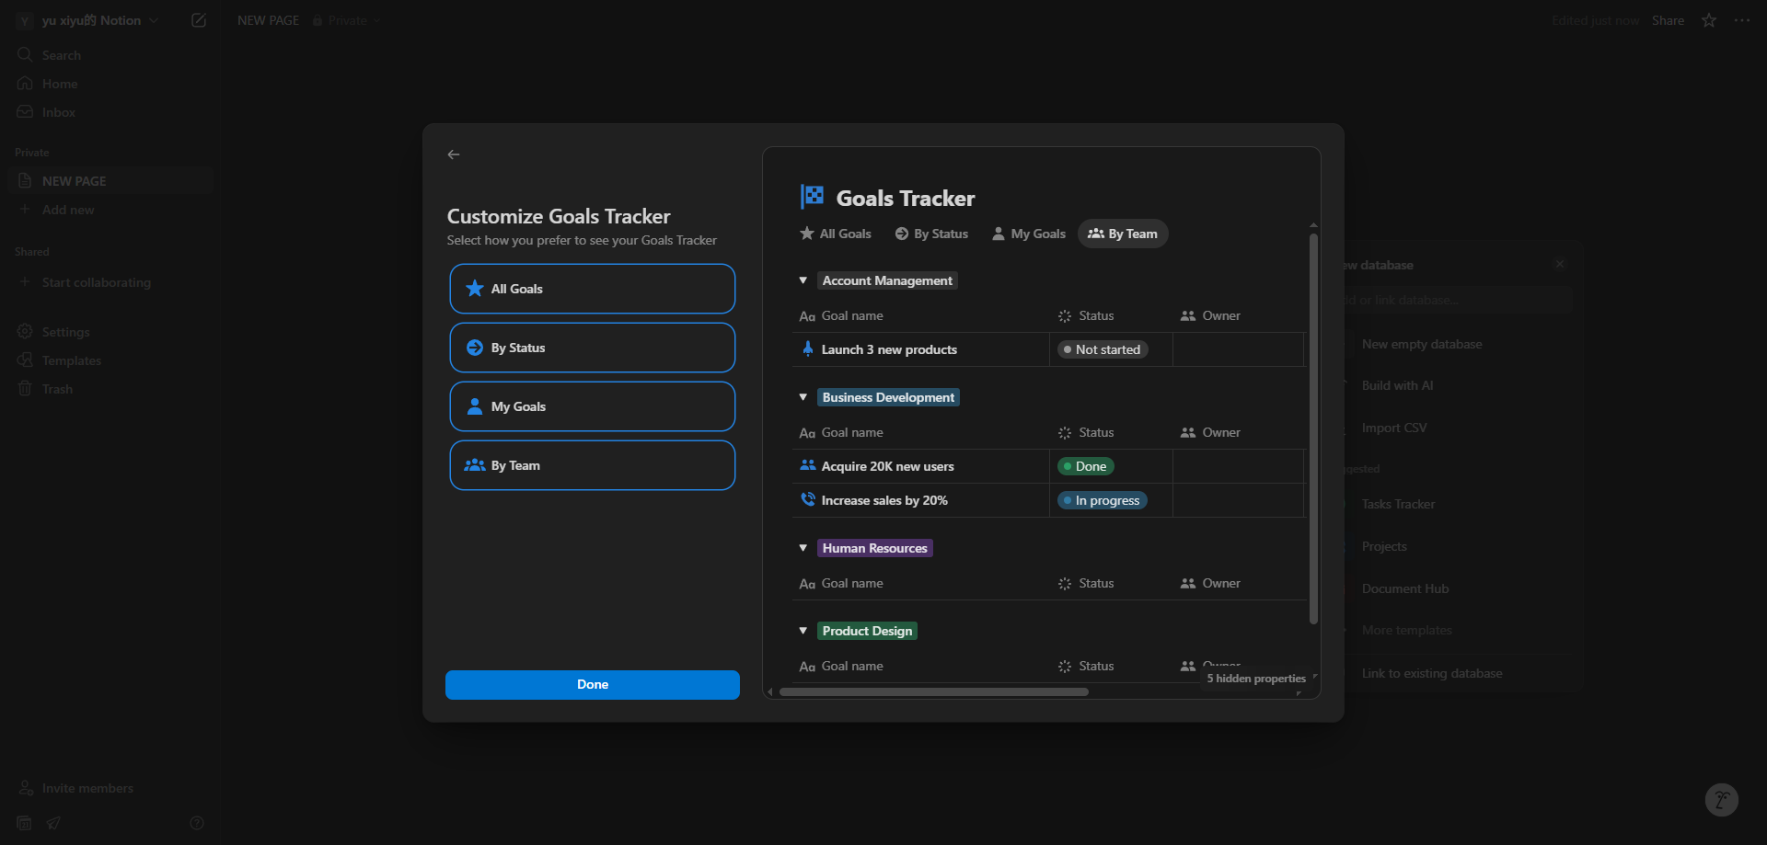Click Goal name header under Business Development

coord(841,432)
